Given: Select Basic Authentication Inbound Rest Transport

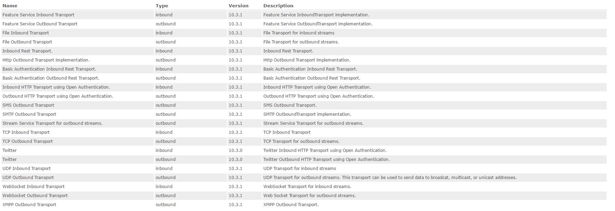Looking at the screenshot, I should coord(49,69).
